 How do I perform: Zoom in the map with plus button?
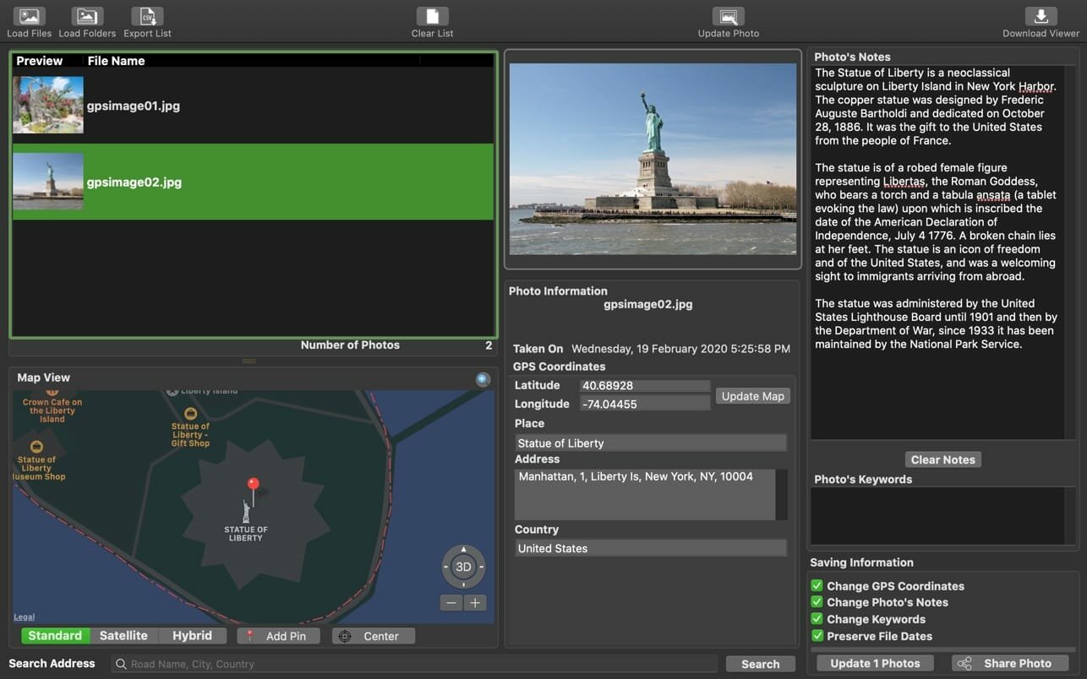coord(475,603)
